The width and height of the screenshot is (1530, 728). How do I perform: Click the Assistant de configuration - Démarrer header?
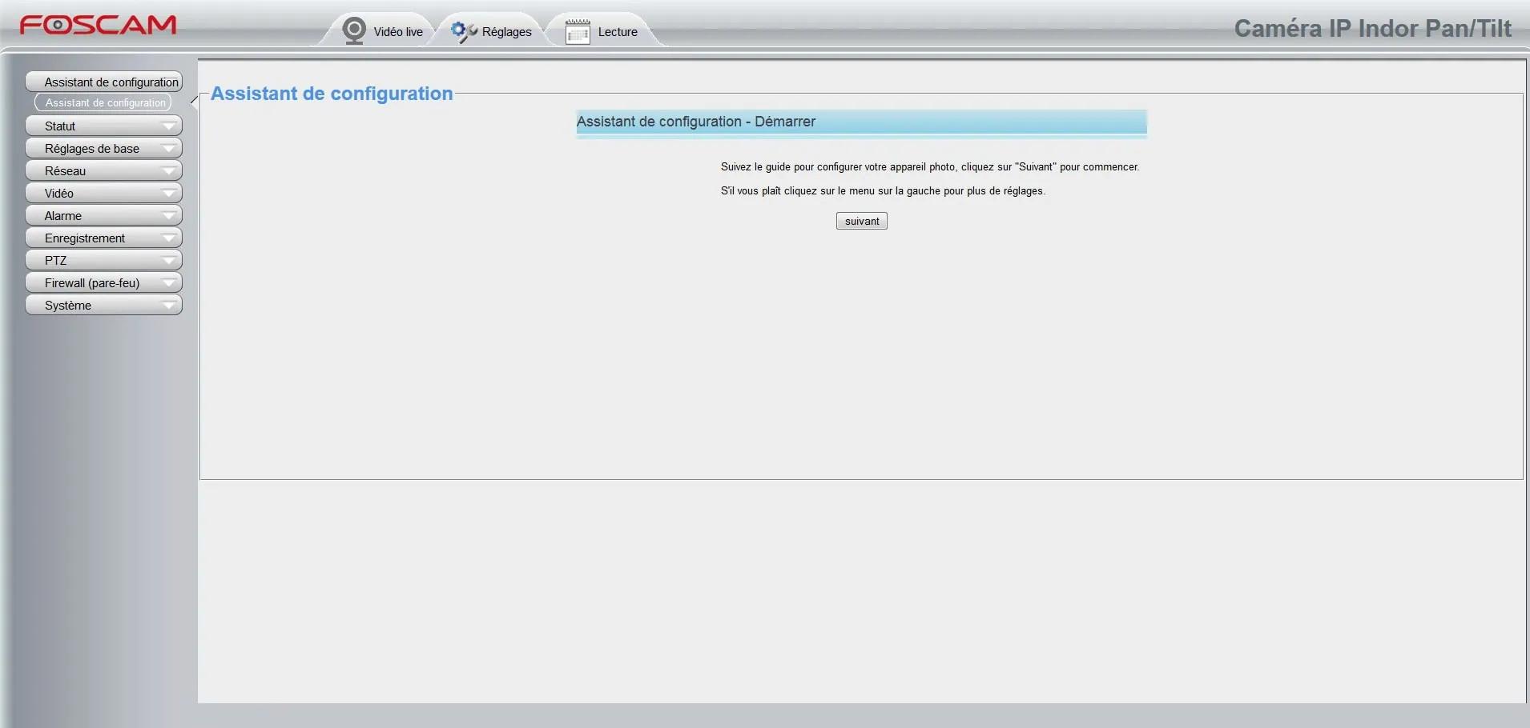[861, 122]
